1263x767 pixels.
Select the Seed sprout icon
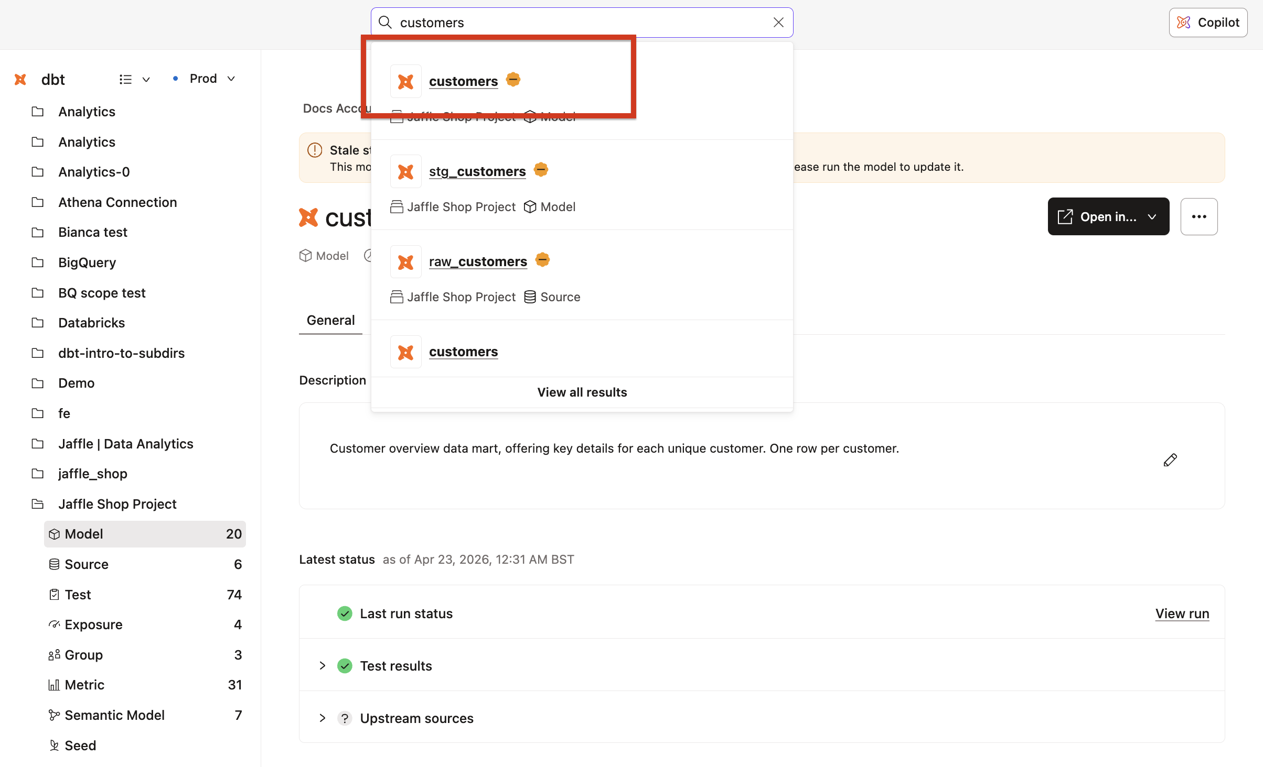(x=54, y=746)
